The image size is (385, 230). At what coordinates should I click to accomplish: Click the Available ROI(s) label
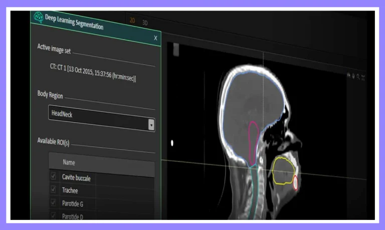(53, 141)
